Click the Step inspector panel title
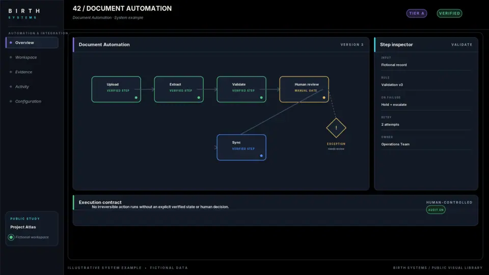489x275 pixels. point(396,45)
